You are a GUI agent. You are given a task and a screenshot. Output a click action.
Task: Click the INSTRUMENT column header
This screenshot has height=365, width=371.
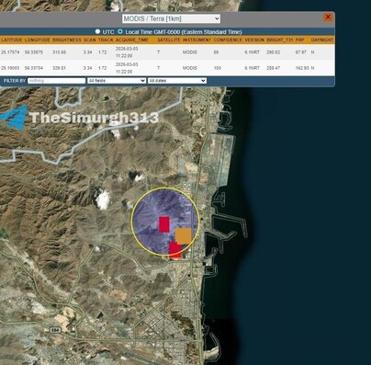pos(197,40)
